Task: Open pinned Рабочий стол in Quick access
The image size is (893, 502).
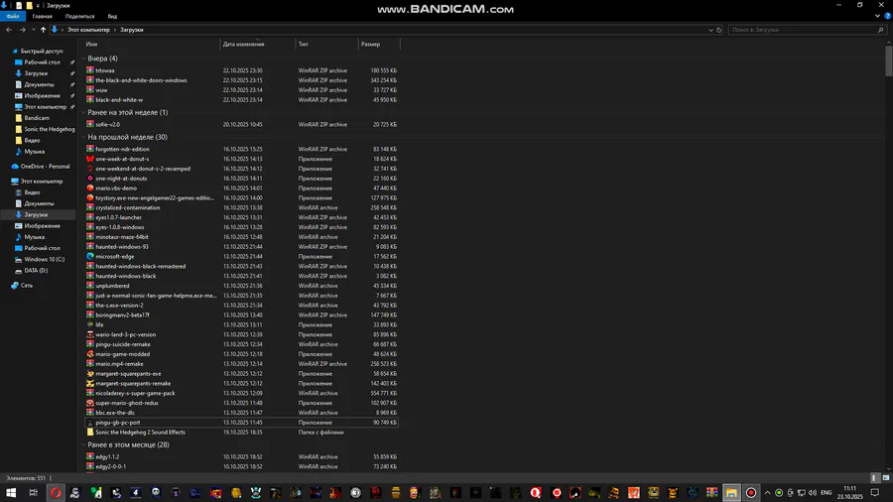Action: 42,63
